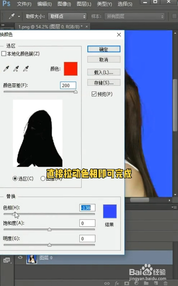Screen dimensions: 178x286
Task: Select the image radio button beside 选区
Action: 43,179
